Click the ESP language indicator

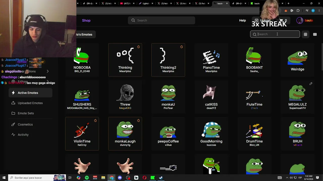point(300,178)
